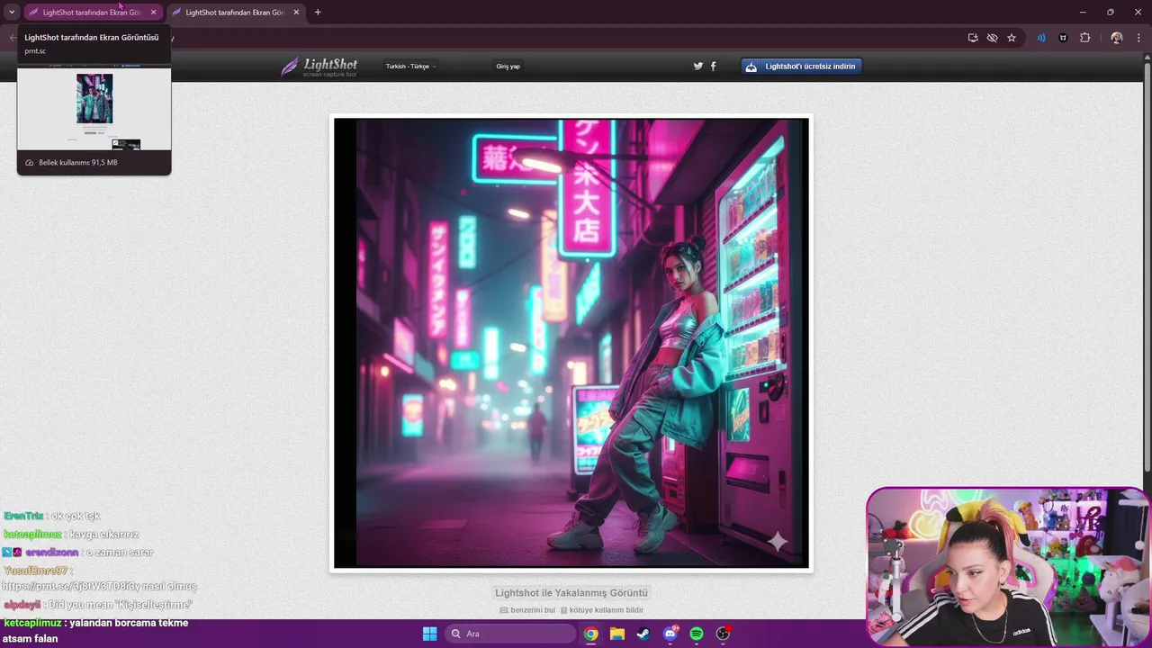Expand the tab search dropdown arrow
This screenshot has width=1152, height=648.
[x=12, y=12]
